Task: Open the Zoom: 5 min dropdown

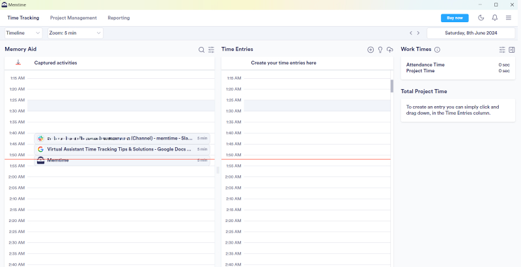Action: point(76,33)
